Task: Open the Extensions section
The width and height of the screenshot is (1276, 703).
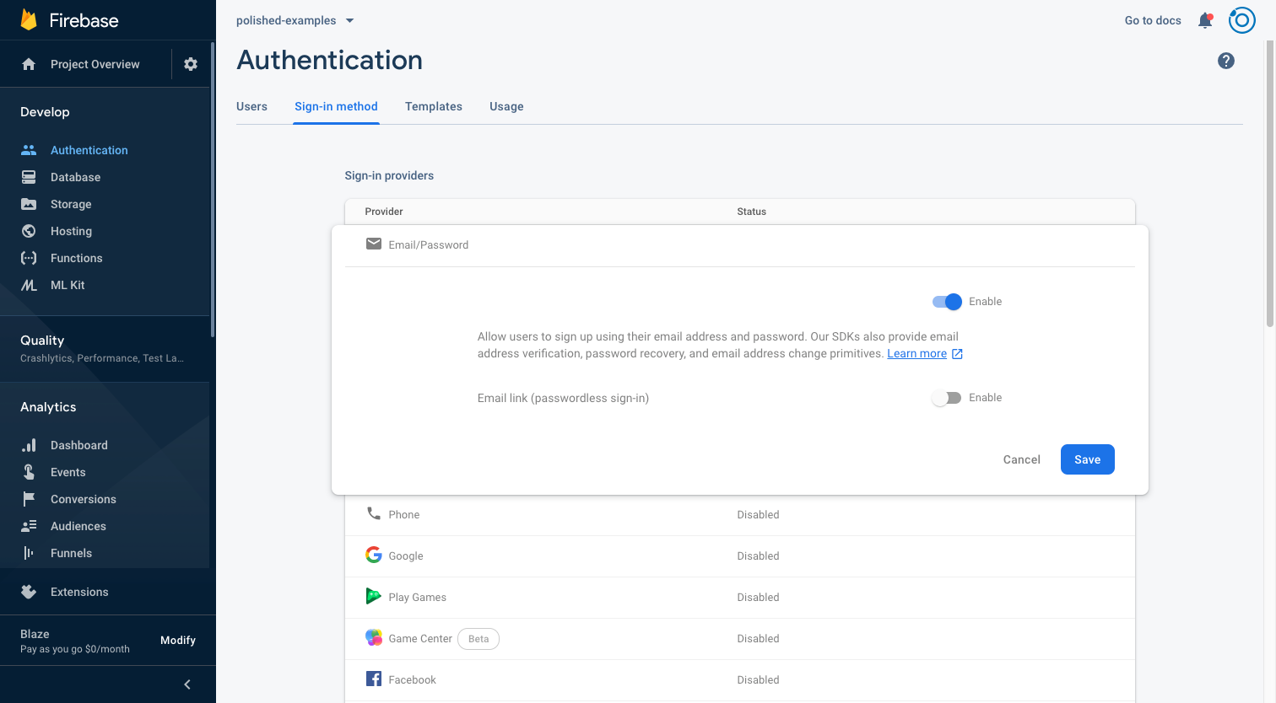Action: (x=79, y=592)
